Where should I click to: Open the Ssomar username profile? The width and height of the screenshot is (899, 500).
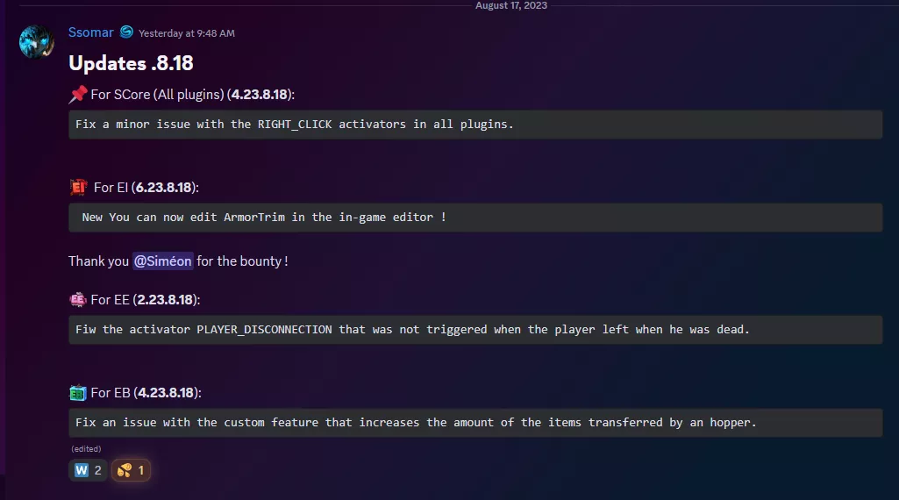pyautogui.click(x=91, y=32)
